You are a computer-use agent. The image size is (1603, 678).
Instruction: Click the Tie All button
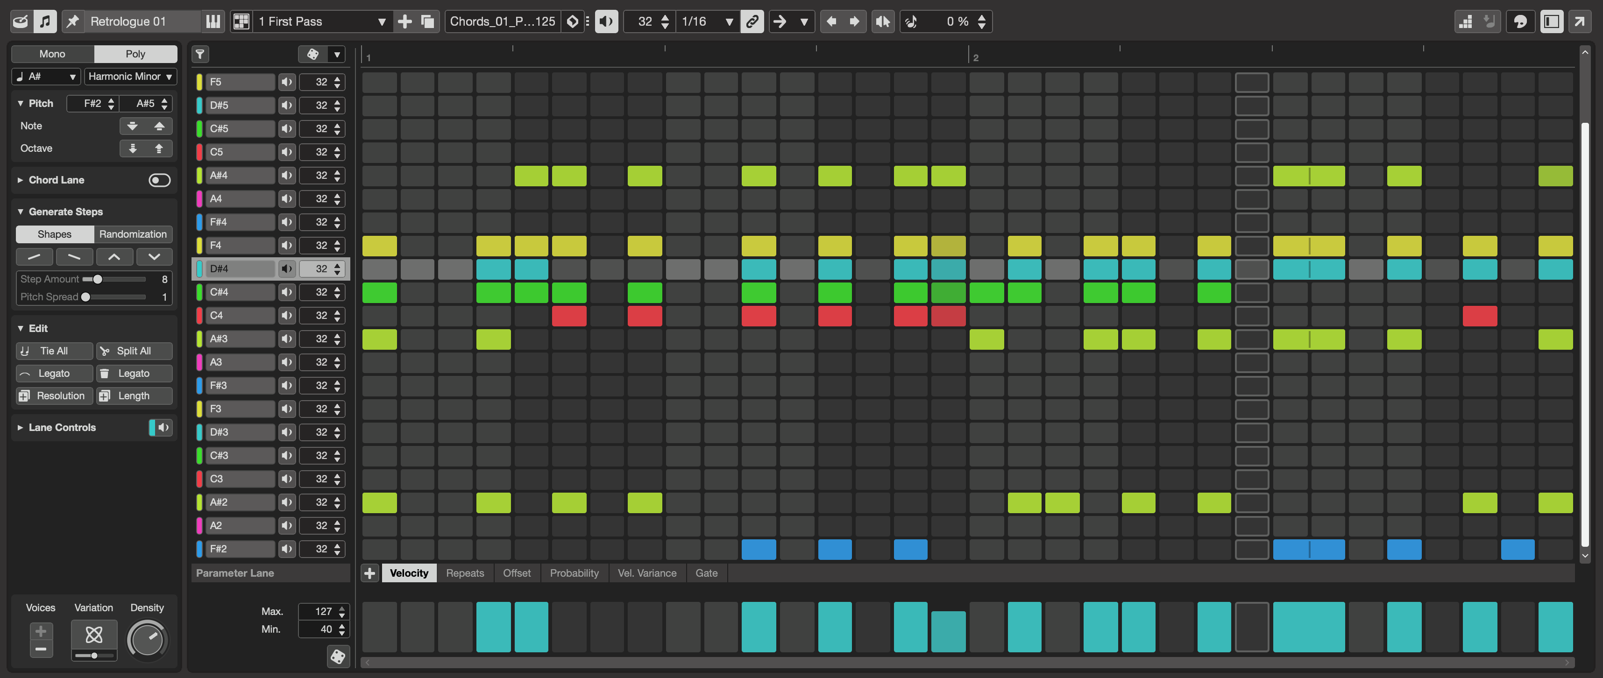[54, 351]
